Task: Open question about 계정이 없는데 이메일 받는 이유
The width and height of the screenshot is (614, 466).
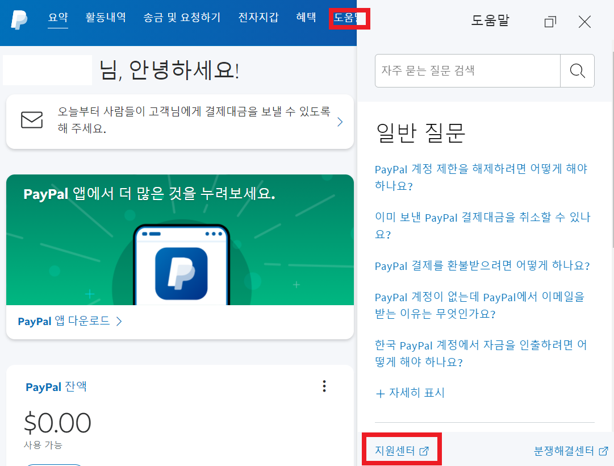Action: point(479,305)
